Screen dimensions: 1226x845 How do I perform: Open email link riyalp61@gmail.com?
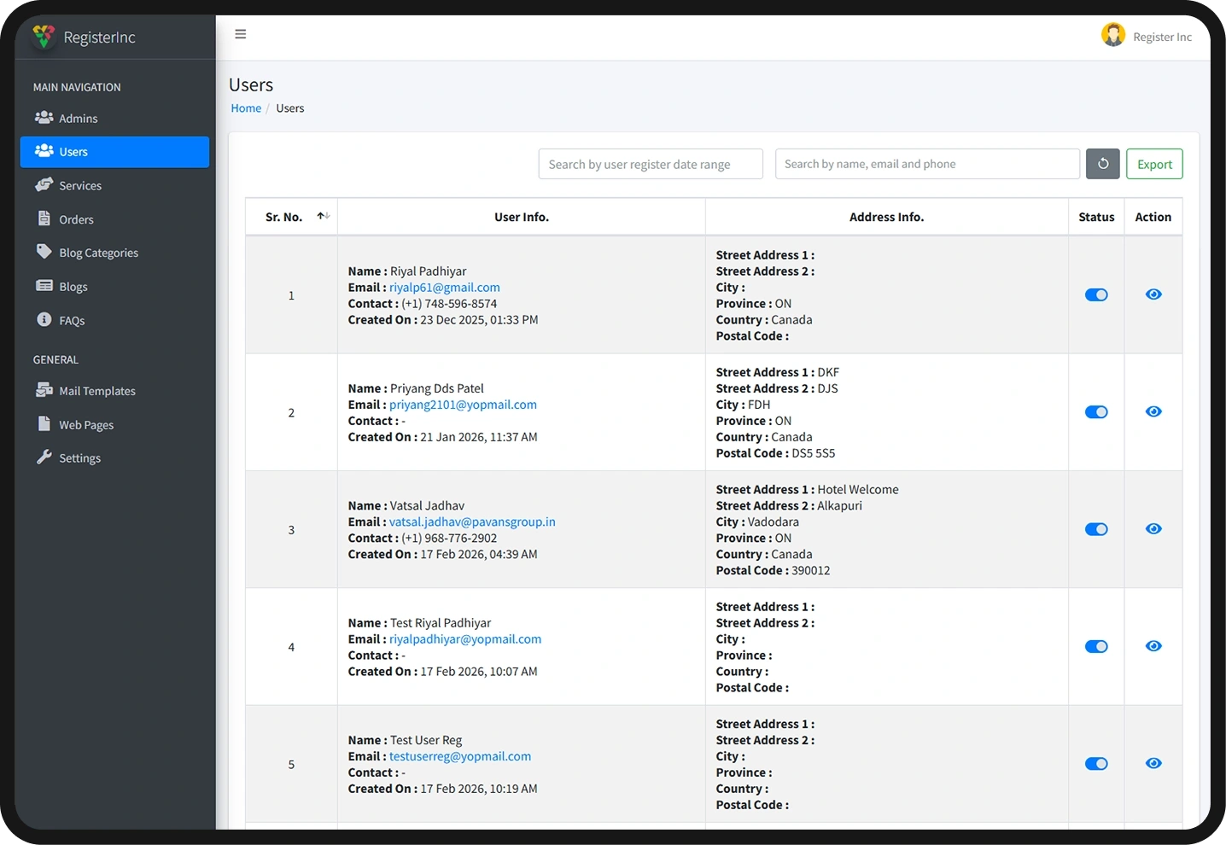pyautogui.click(x=445, y=288)
